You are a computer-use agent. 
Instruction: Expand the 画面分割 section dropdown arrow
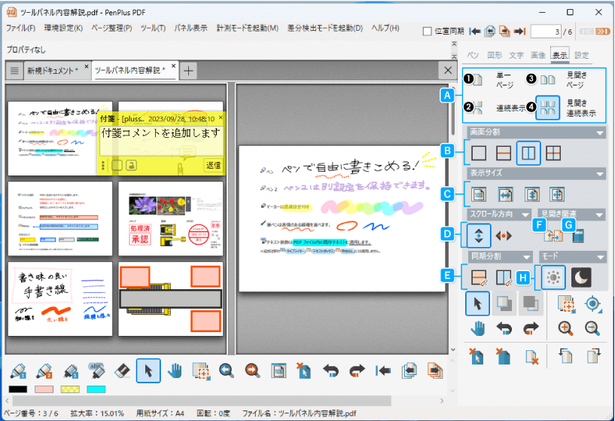(x=600, y=133)
